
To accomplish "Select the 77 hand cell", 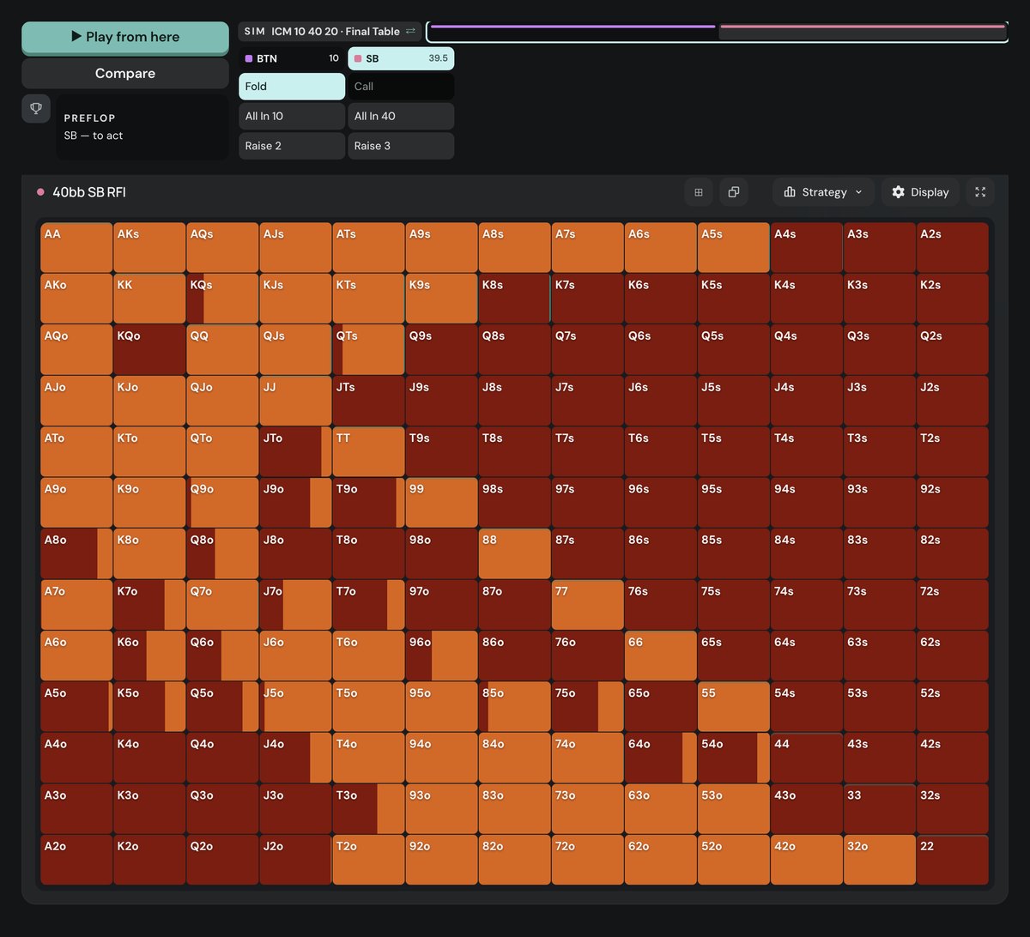I will [588, 605].
